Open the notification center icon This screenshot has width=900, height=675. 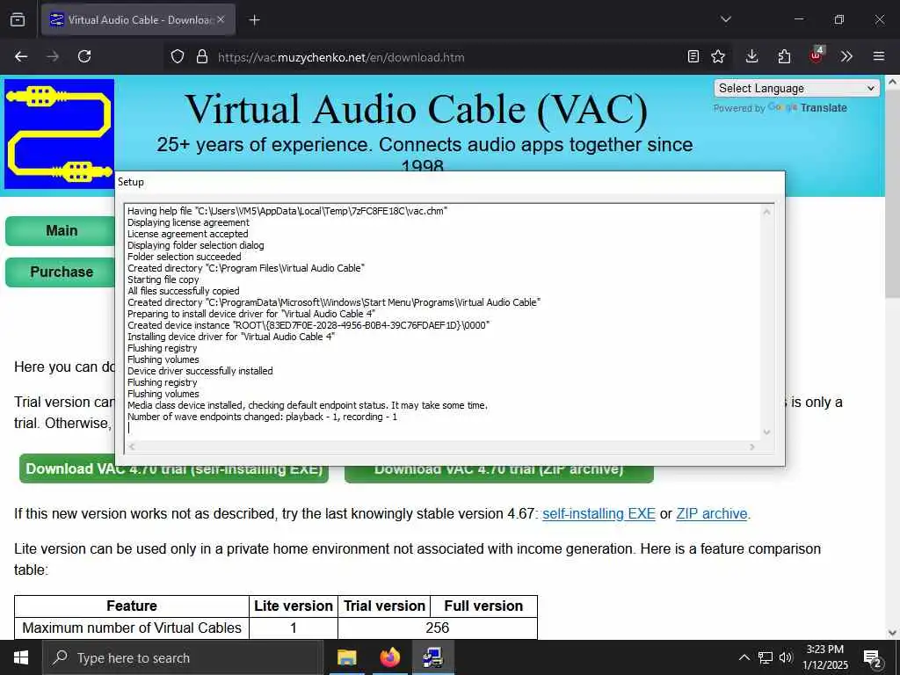coord(873,658)
